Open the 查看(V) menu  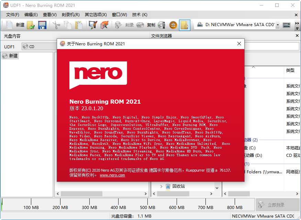click(49, 15)
